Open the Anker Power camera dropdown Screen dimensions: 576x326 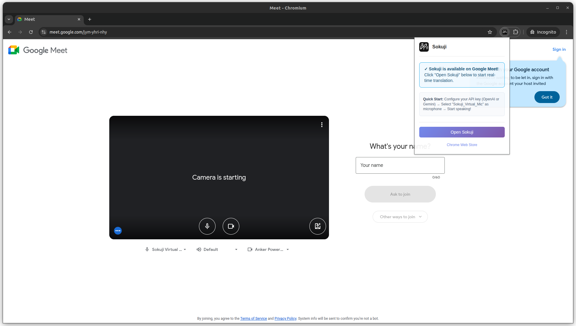click(268, 249)
